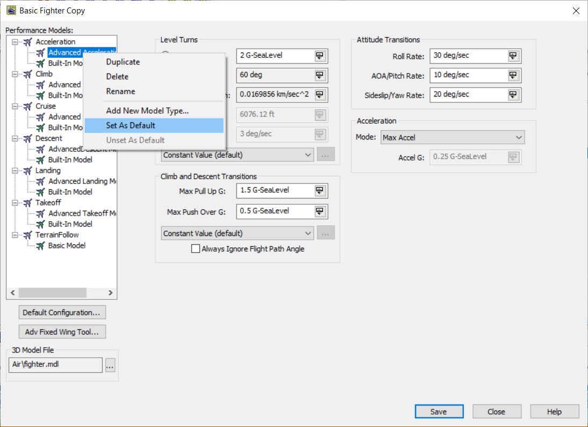This screenshot has height=427, width=588.
Task: Select Set As Default menu entry
Action: (154, 126)
